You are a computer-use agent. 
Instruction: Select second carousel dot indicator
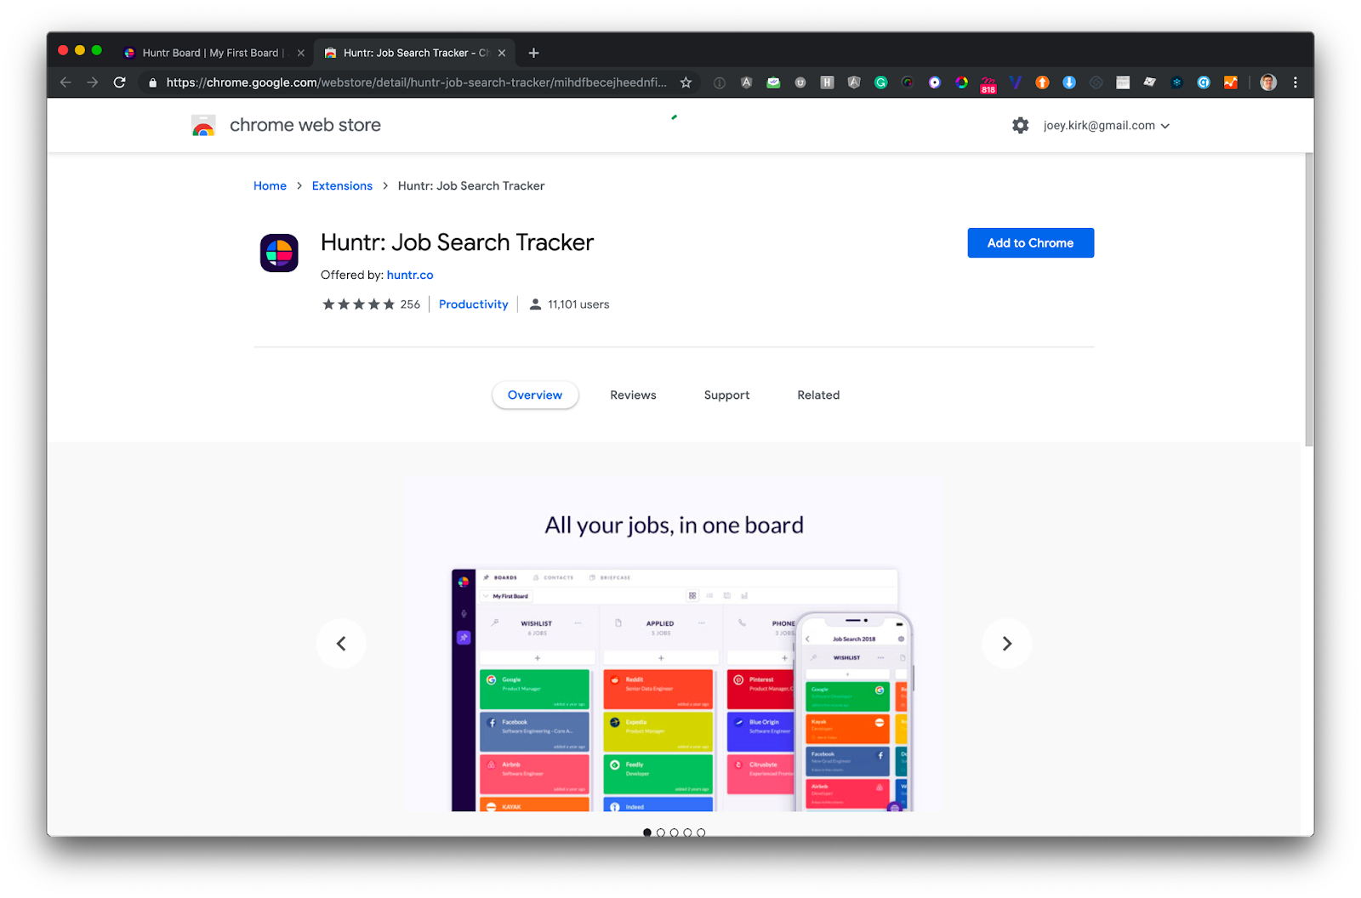pyautogui.click(x=661, y=833)
